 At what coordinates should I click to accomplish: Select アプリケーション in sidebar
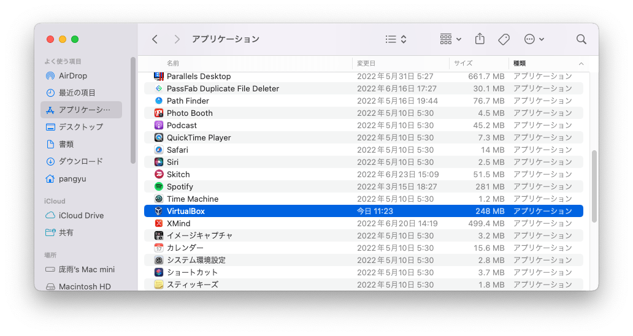pyautogui.click(x=81, y=110)
